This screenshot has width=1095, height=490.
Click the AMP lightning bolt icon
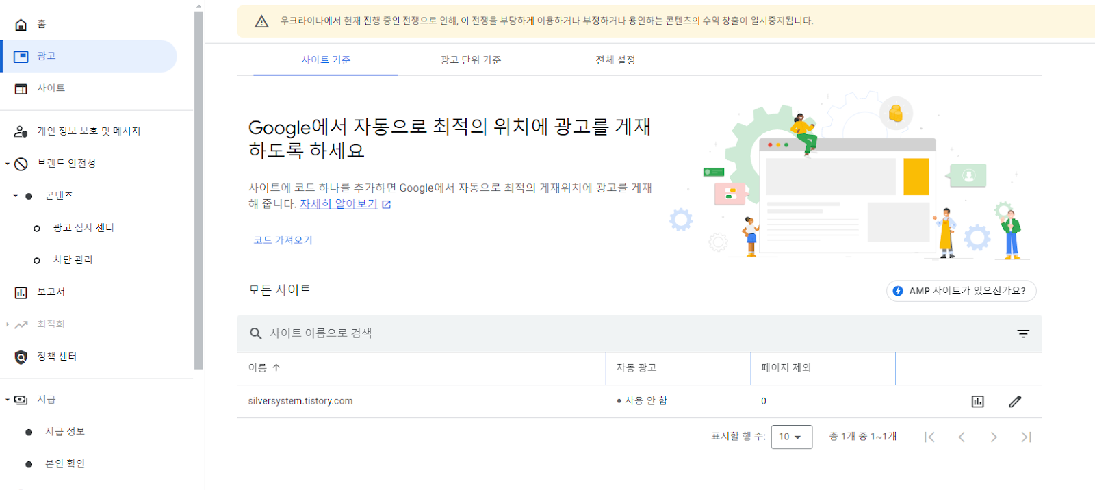[898, 291]
